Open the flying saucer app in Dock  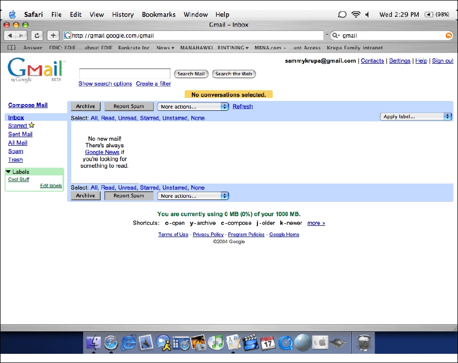pos(338,343)
